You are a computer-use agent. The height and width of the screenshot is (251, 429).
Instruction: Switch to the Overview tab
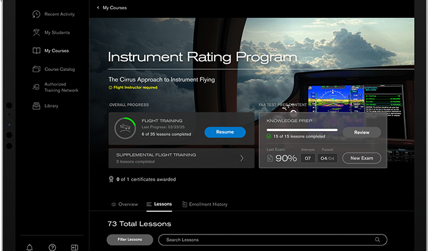tap(125, 204)
